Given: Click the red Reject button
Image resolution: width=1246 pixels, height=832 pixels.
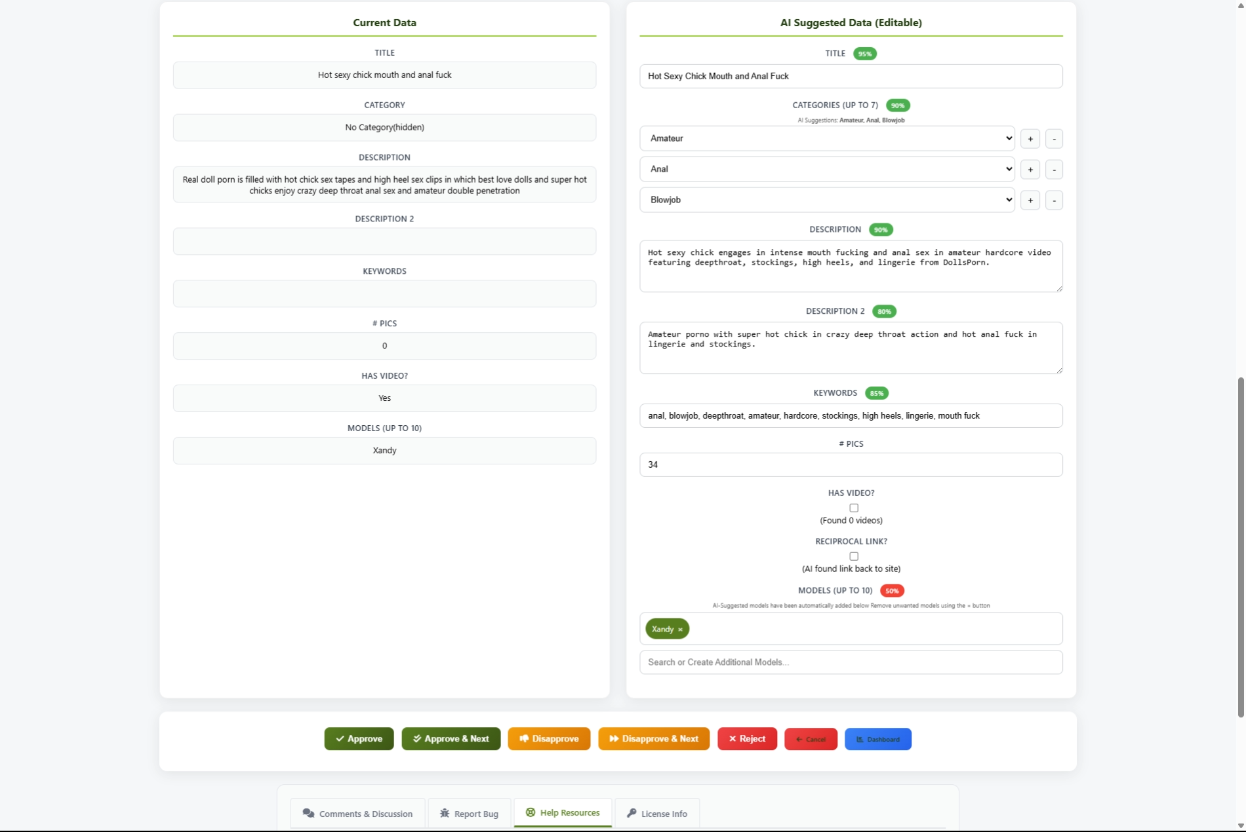Looking at the screenshot, I should coord(747,739).
